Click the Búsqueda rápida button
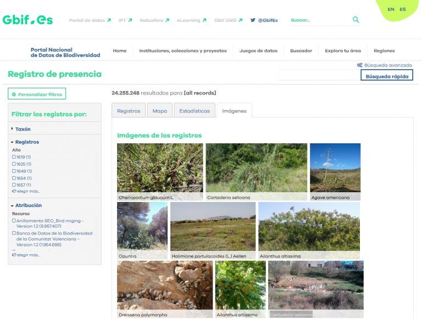Image resolution: width=422 pixels, height=319 pixels. point(387,76)
